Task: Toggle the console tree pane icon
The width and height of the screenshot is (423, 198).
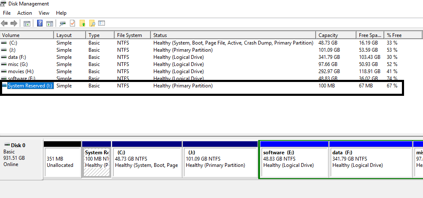Action: point(27,24)
